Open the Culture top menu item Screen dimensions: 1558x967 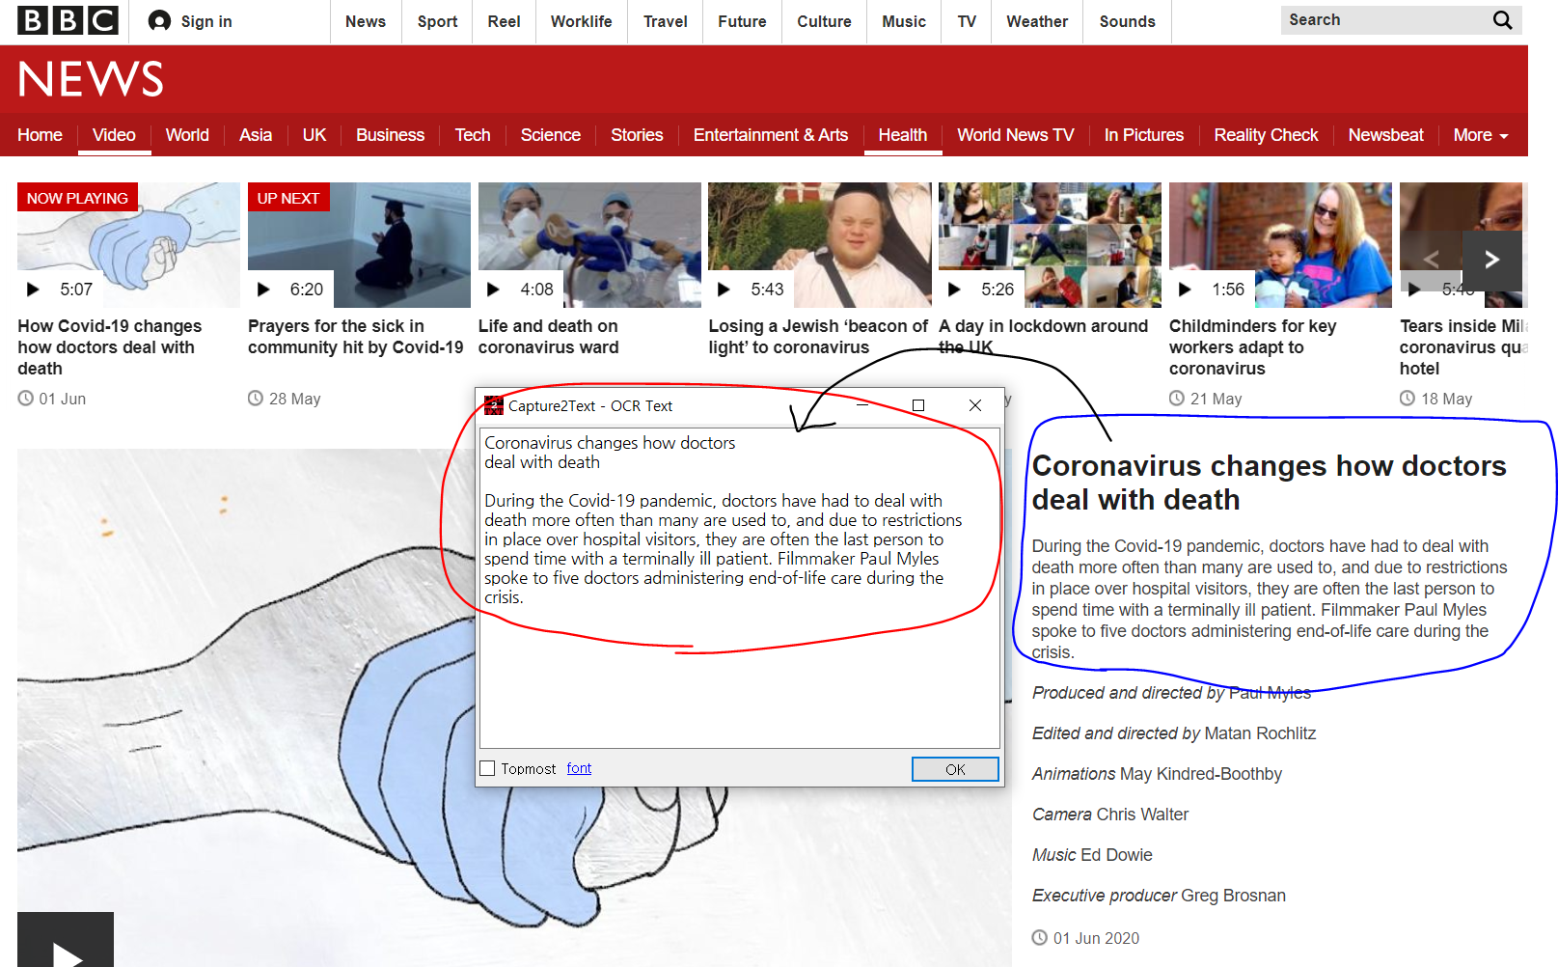(x=824, y=21)
